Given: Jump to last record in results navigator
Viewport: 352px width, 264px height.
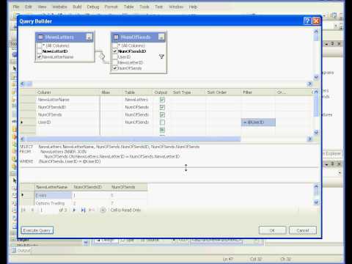Looking at the screenshot, I should (x=83, y=210).
